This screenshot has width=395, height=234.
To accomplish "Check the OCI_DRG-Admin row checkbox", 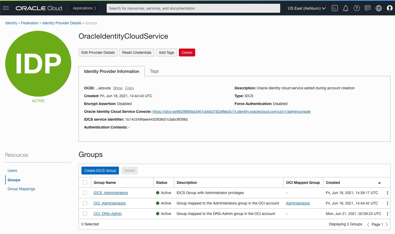I will [85, 214].
